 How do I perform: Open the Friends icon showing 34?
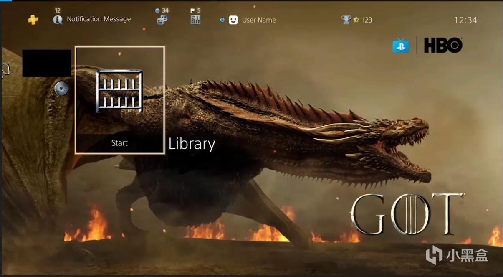162,20
